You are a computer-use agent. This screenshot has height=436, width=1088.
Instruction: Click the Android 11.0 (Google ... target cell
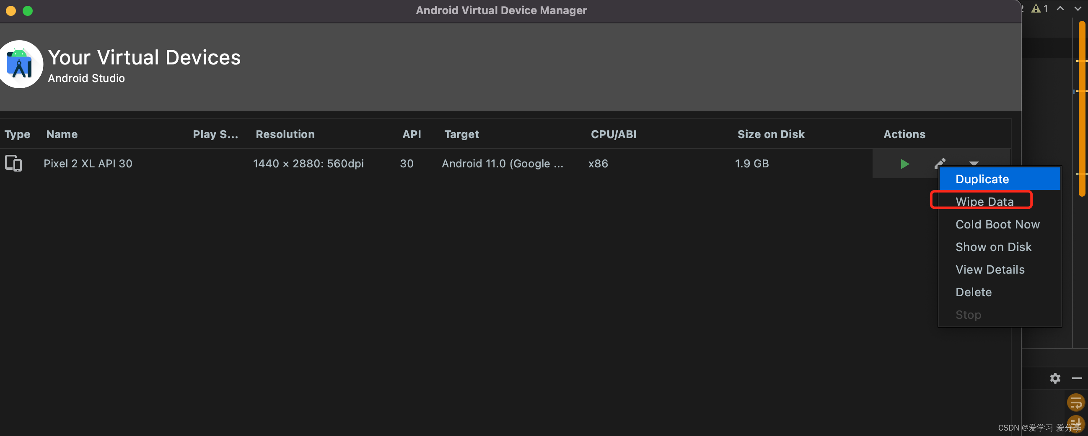[503, 164]
